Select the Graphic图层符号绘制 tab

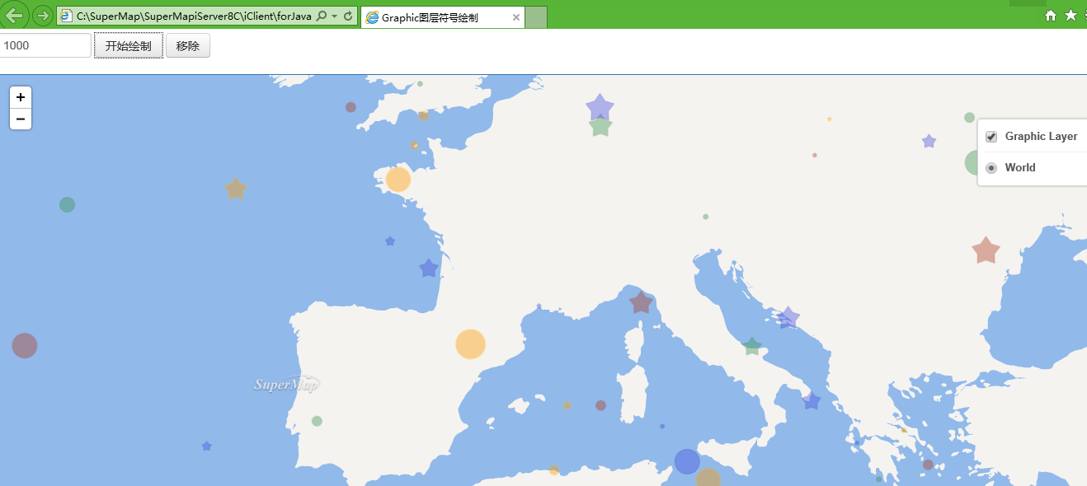442,17
